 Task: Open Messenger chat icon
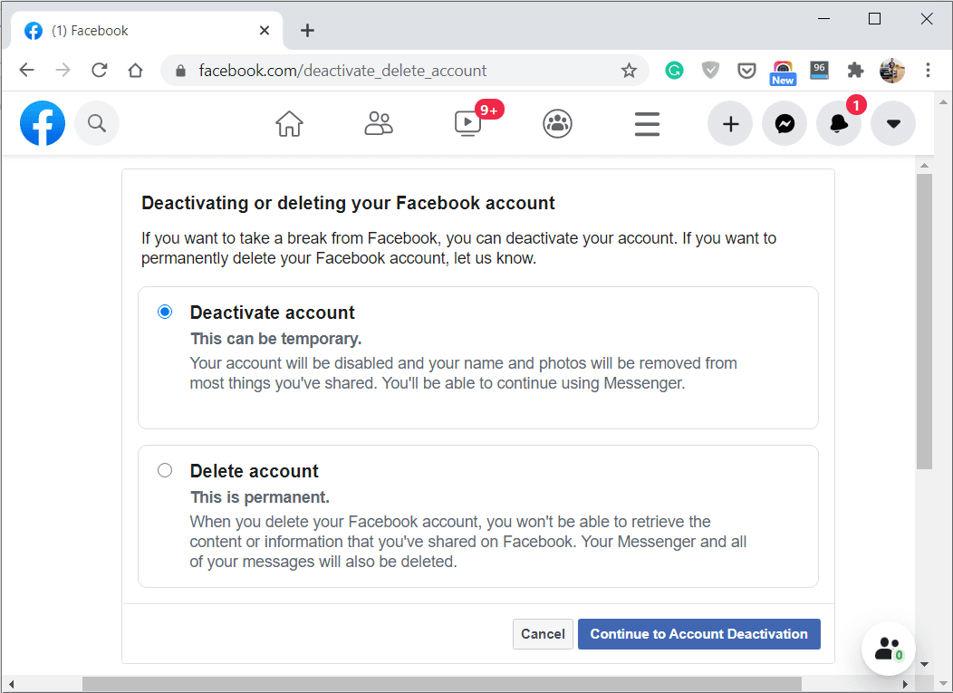785,124
